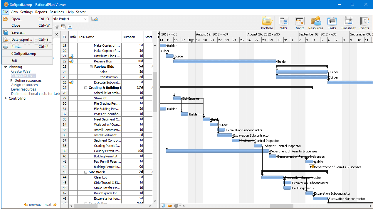Select Open... from the File menu
This screenshot has height=209, width=373.
coord(27,19)
